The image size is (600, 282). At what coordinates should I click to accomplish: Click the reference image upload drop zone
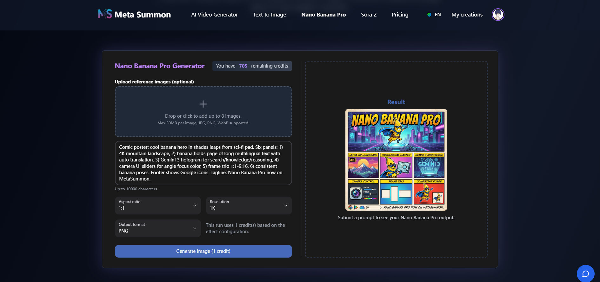(203, 112)
